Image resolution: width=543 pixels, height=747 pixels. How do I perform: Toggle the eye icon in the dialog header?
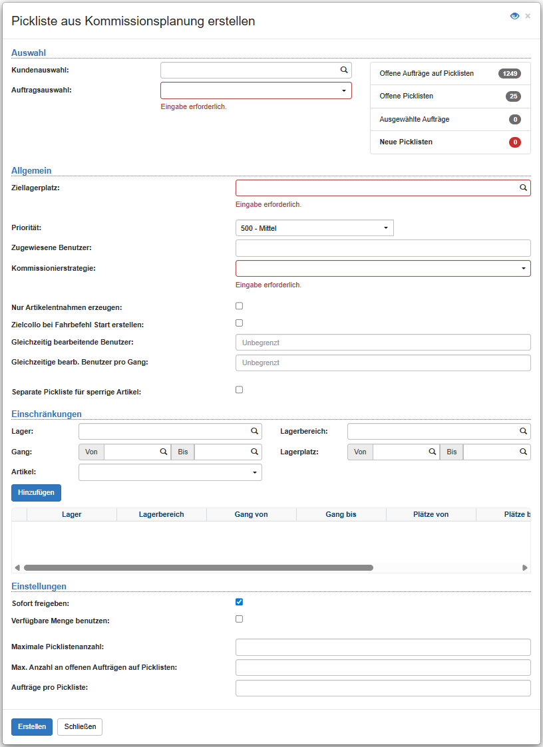click(514, 15)
